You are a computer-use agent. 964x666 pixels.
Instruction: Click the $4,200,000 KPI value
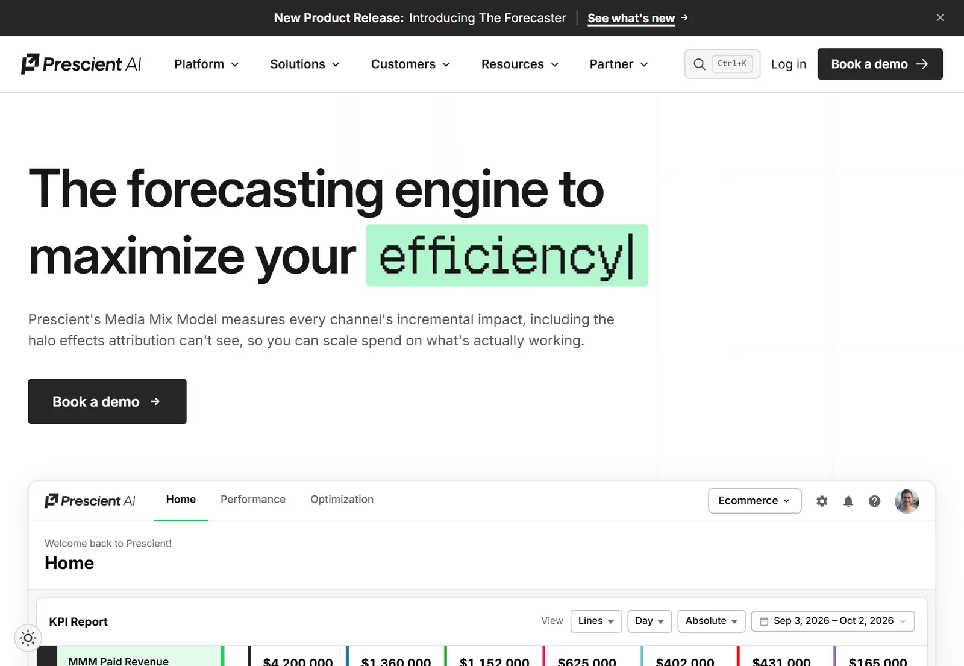[298, 661]
